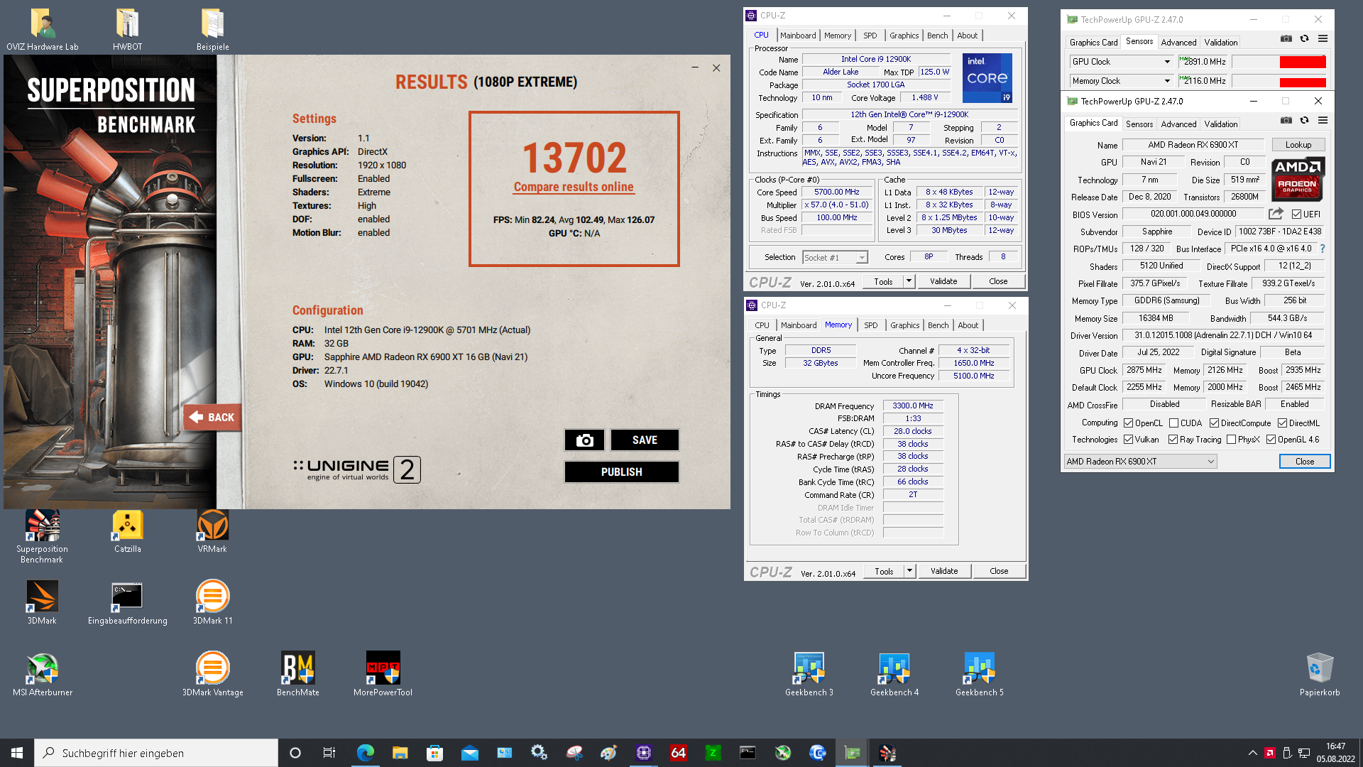This screenshot has width=1363, height=767.
Task: Open Eingabeaufforderung command prompt shortcut
Action: pyautogui.click(x=128, y=602)
